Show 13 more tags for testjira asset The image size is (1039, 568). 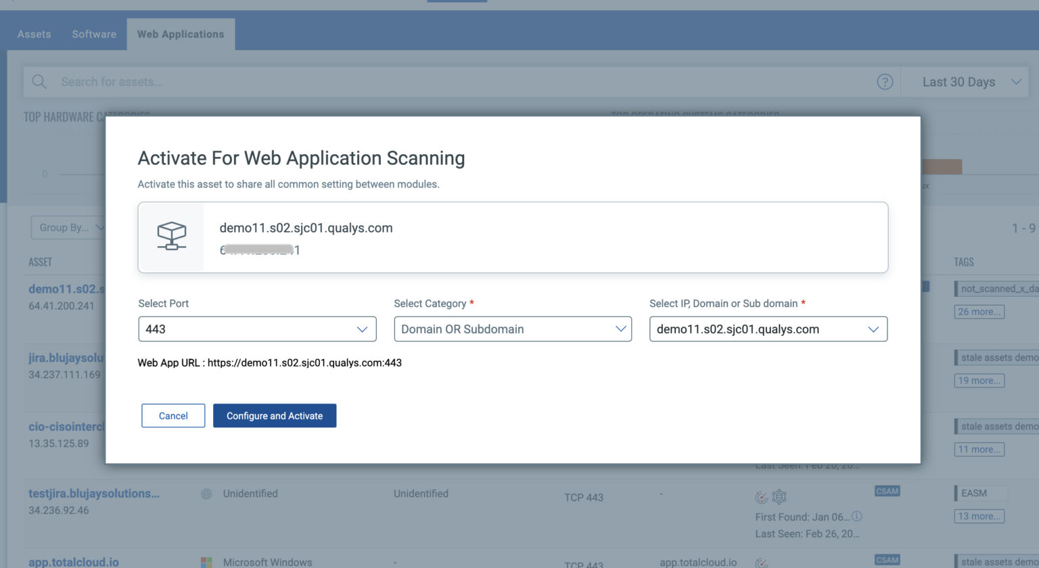point(979,516)
